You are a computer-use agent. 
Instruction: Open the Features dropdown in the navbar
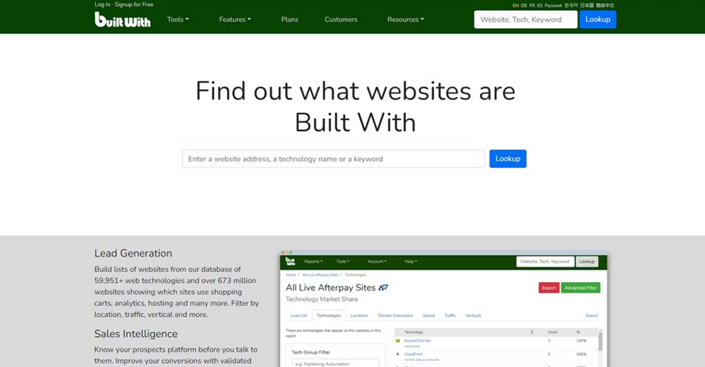(x=234, y=20)
